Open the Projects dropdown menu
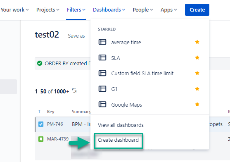The image size is (230, 162). [x=48, y=10]
